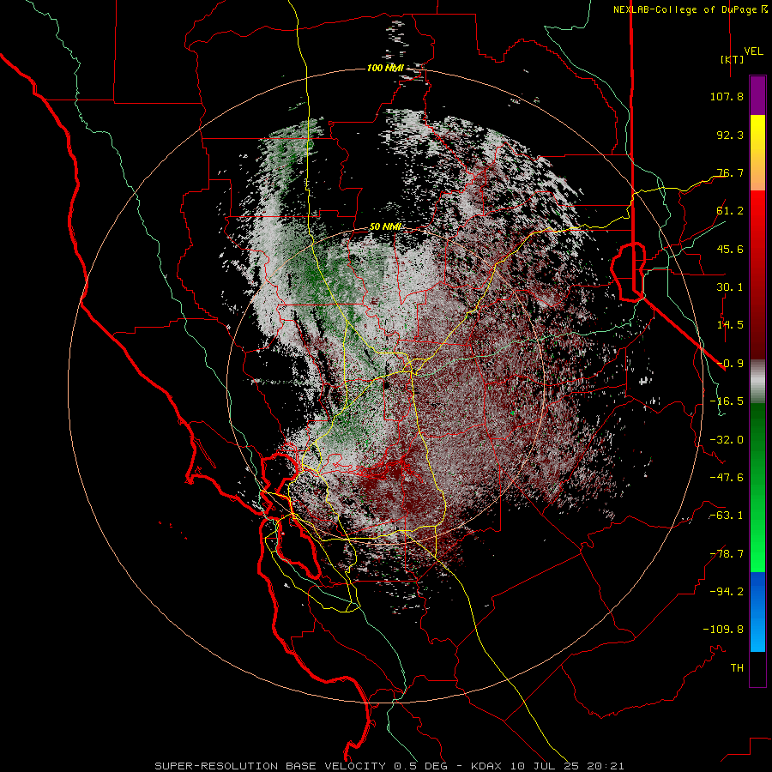Screen dimensions: 772x772
Task: Click the [KT] units label
Action: coord(733,59)
